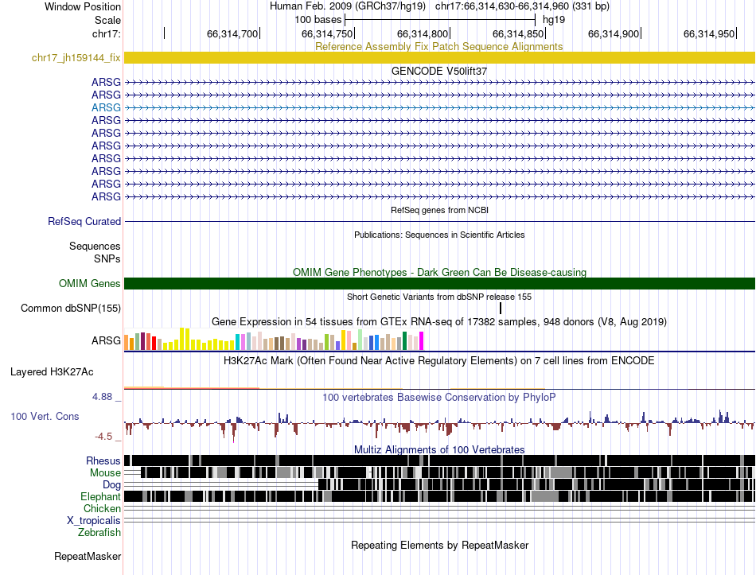Click the 100 bases scale bar
Image resolution: width=756 pixels, height=575 pixels.
(x=440, y=20)
